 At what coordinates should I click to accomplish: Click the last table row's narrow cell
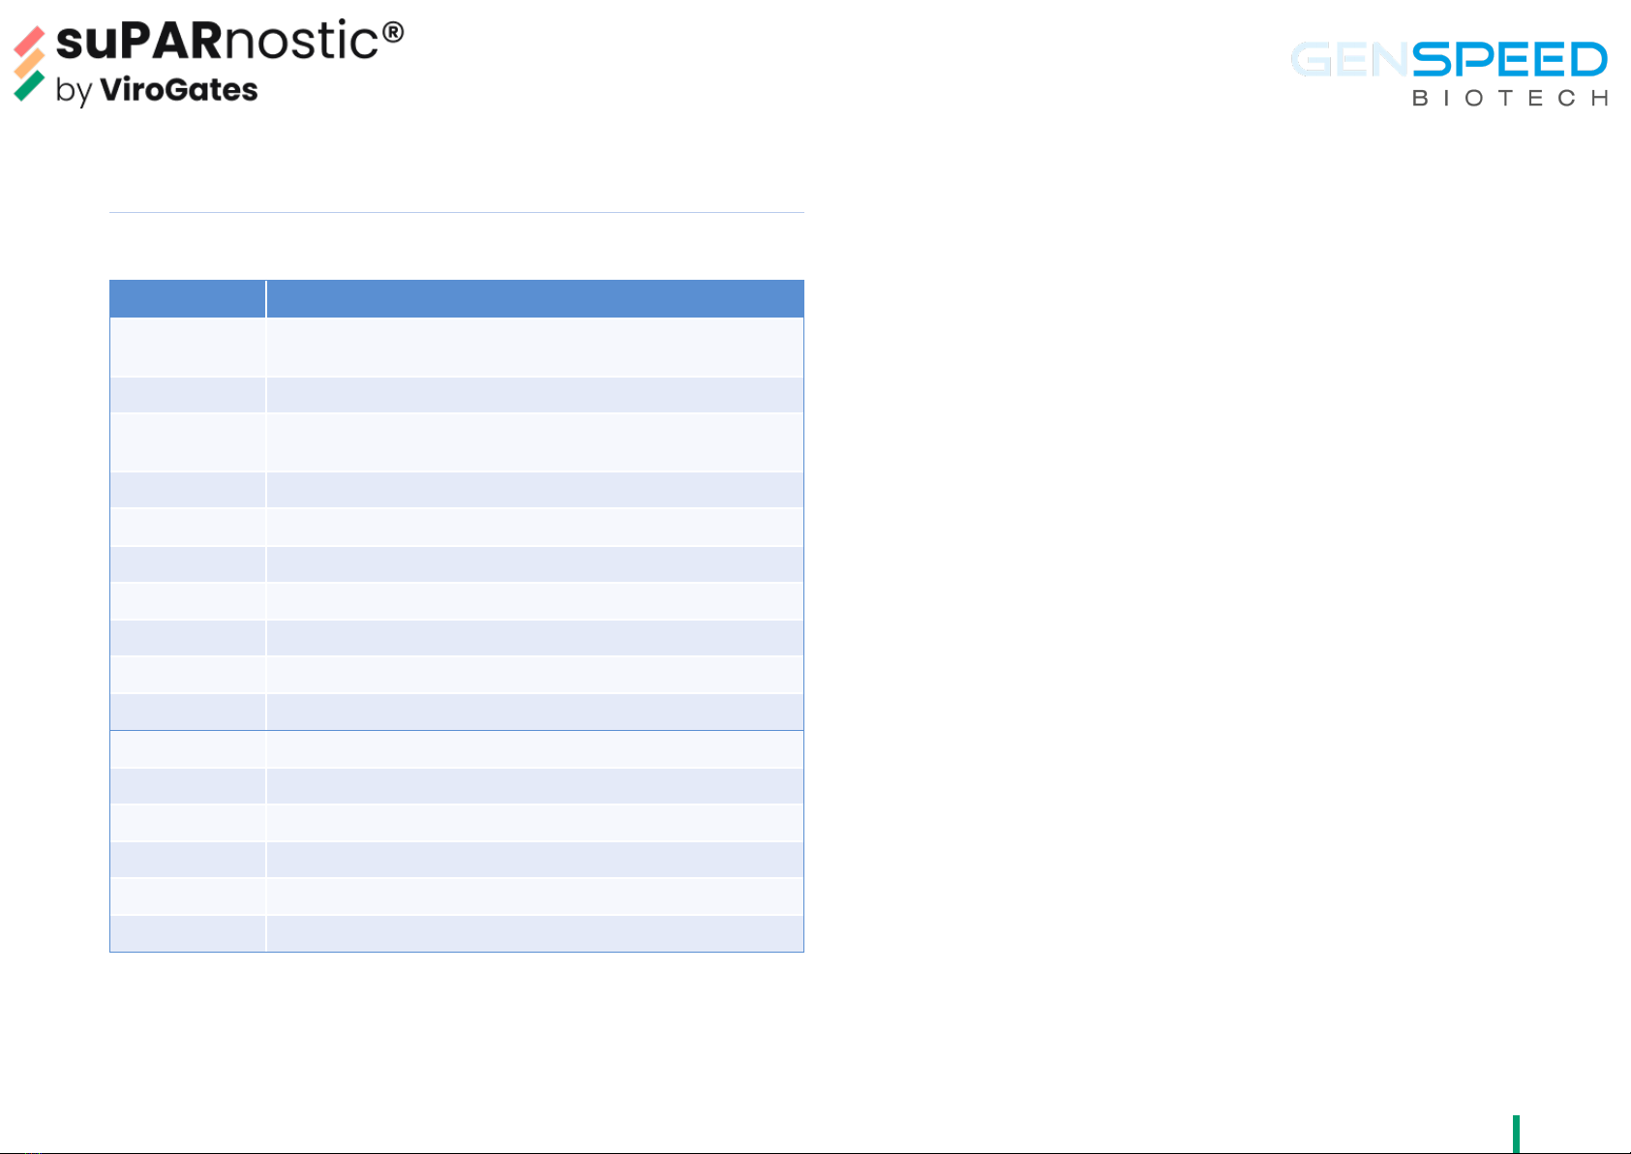coord(187,934)
